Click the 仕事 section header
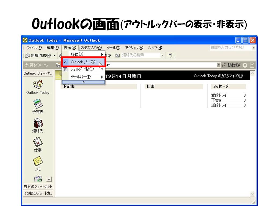This screenshot has height=206, width=275. pos(174,86)
